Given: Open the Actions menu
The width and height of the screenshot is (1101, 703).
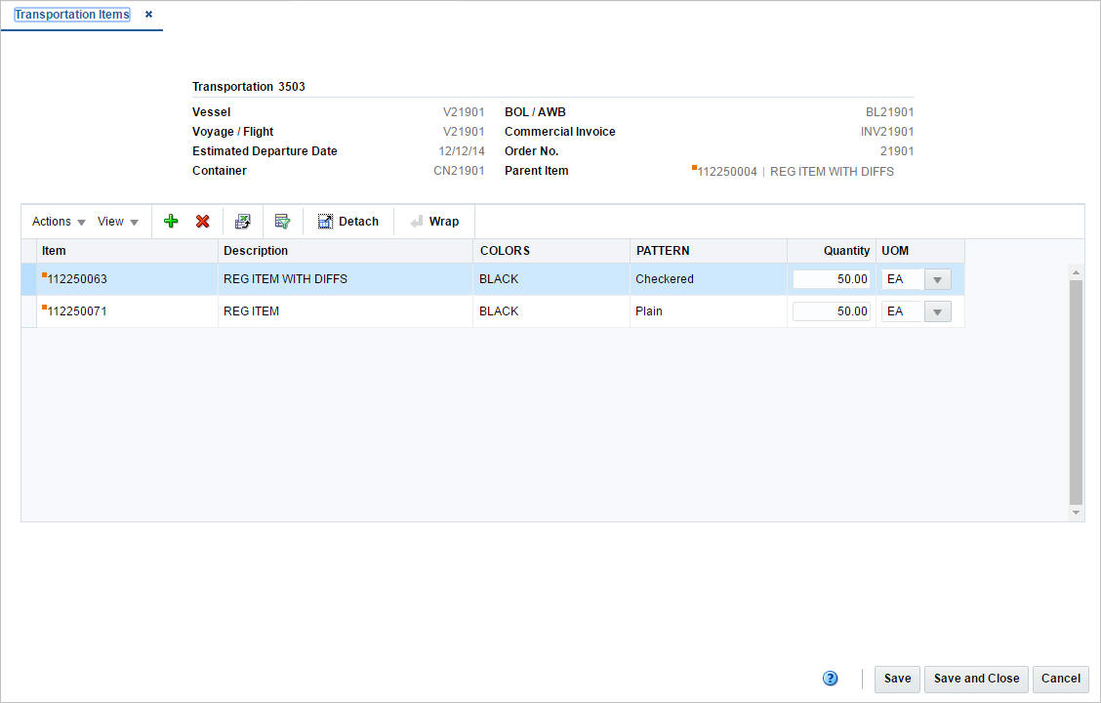Looking at the screenshot, I should pos(59,222).
